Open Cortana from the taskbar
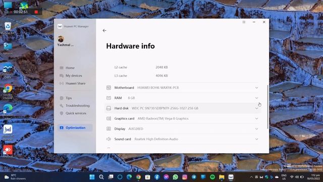The height and width of the screenshot is (182, 323). pos(120,177)
